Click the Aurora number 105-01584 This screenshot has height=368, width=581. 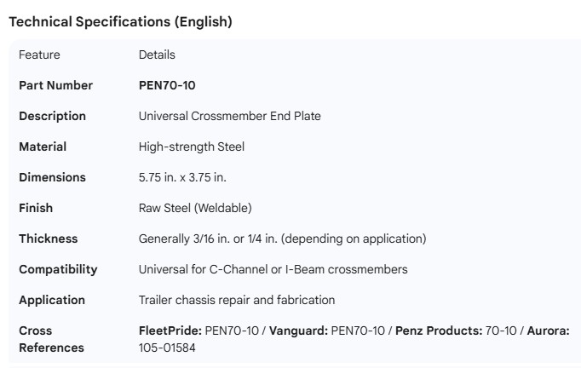pos(168,348)
